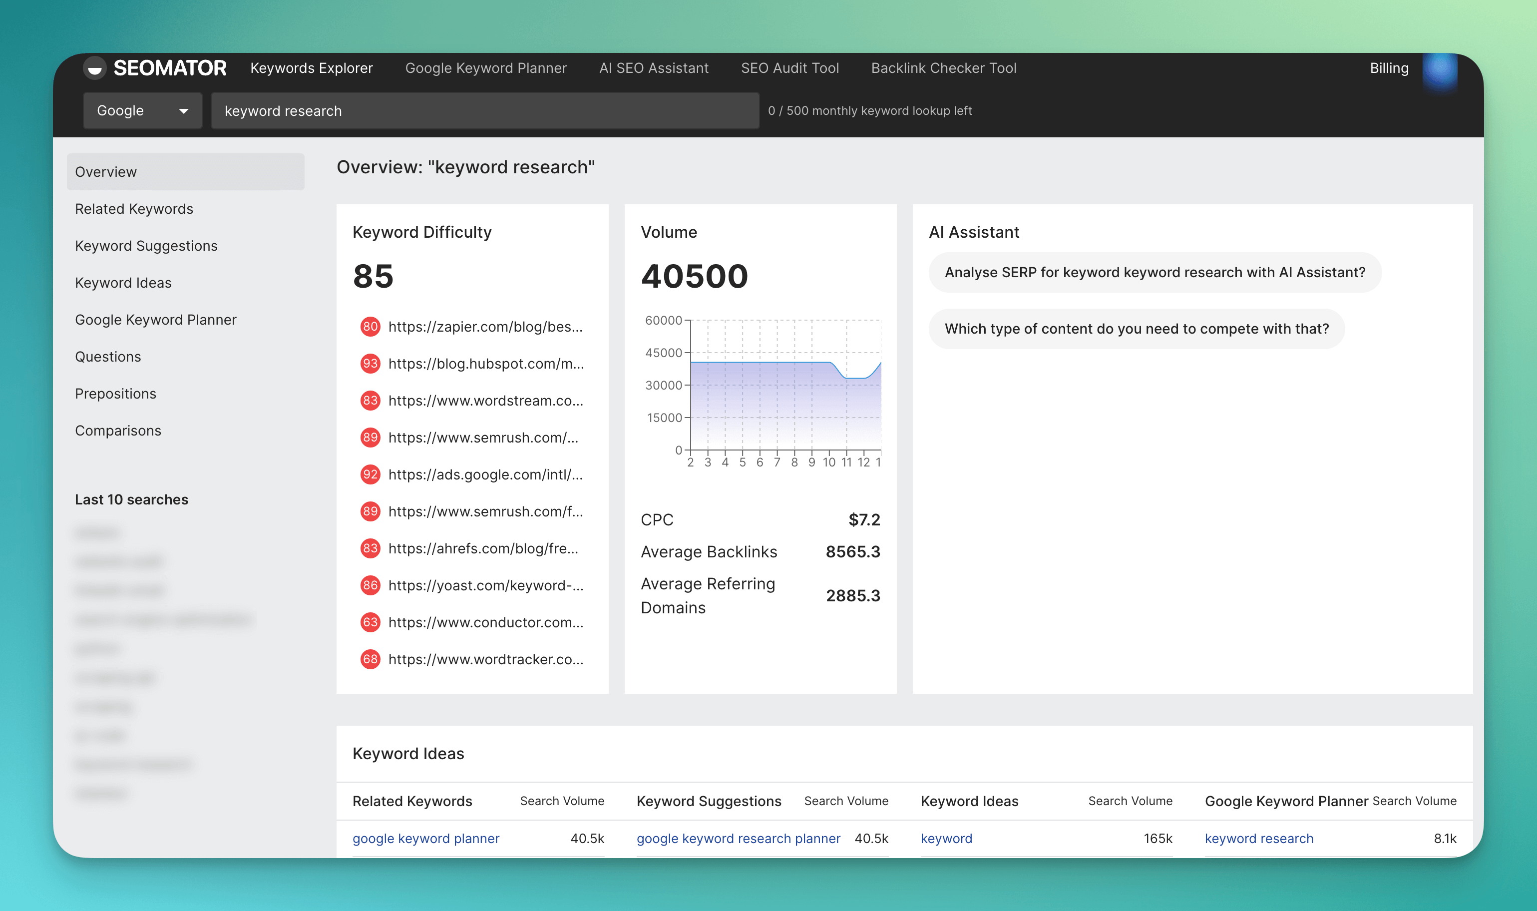Click the Analyse SERP with AI Assistant prompt

(1154, 273)
